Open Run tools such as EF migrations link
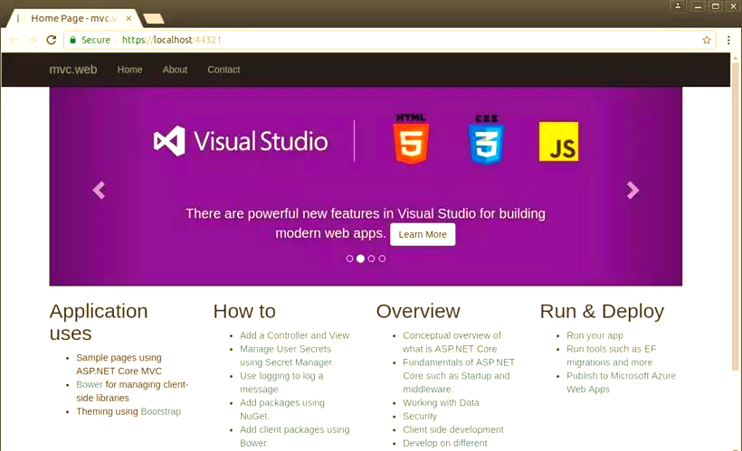Screen dimensions: 742x451 (612, 355)
